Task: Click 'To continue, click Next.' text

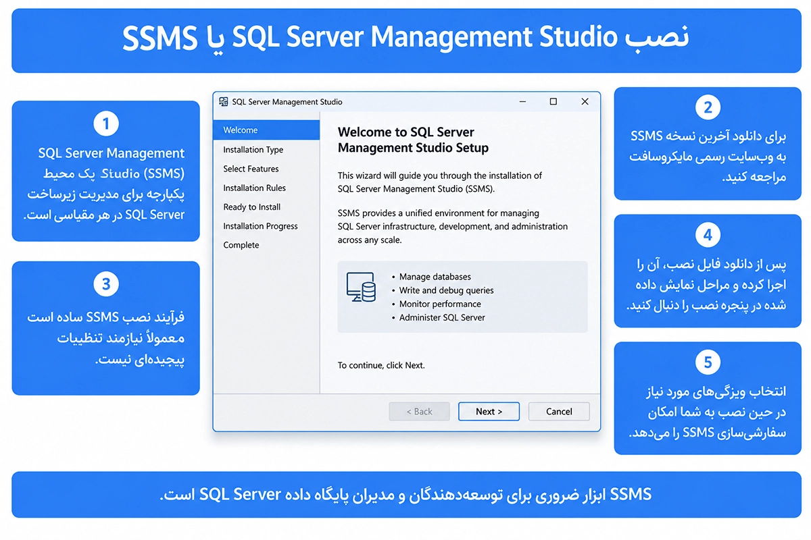Action: point(381,365)
